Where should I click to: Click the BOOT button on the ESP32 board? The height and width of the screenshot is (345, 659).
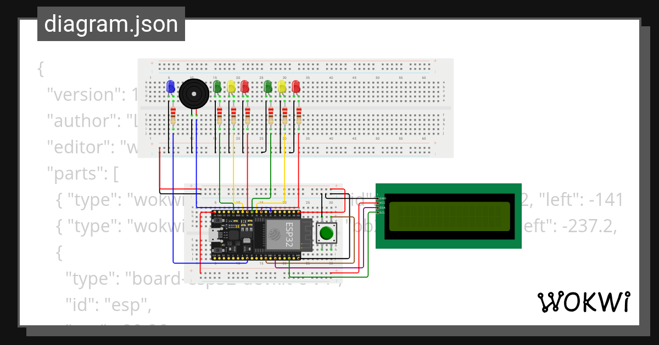click(217, 250)
